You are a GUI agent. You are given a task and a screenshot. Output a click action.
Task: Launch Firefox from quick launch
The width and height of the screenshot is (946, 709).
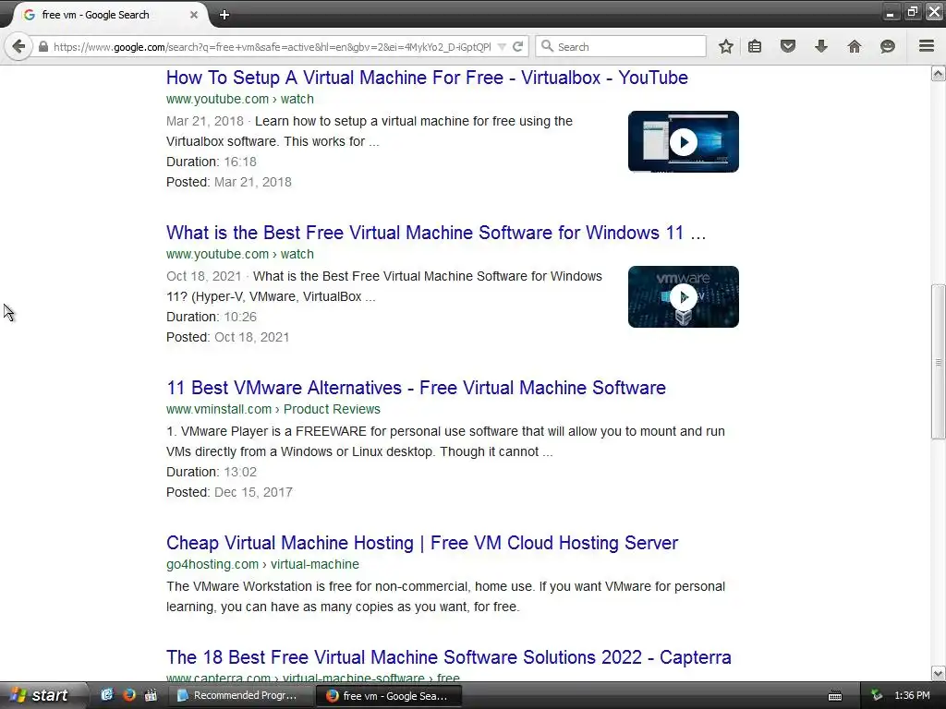128,695
